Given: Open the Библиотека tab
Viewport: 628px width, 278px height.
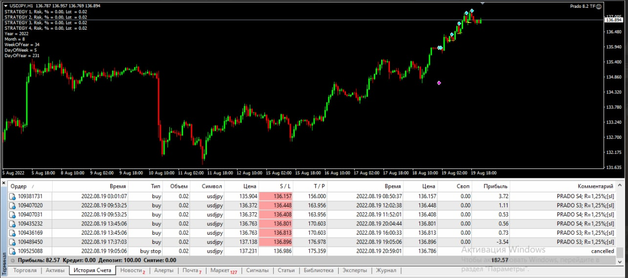Looking at the screenshot, I should (x=318, y=270).
